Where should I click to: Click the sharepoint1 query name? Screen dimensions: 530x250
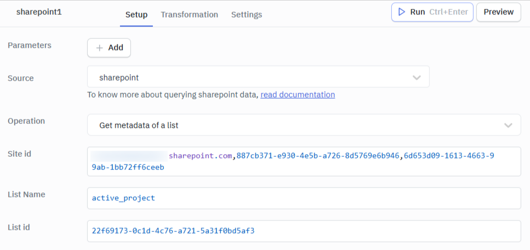[39, 12]
